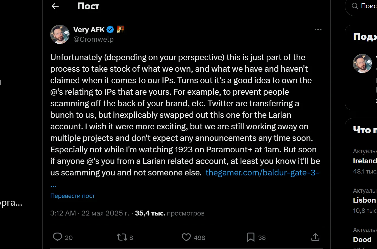377x249 pixels.
Task: Go back using the arrow next to Пост
Action: pyautogui.click(x=55, y=6)
